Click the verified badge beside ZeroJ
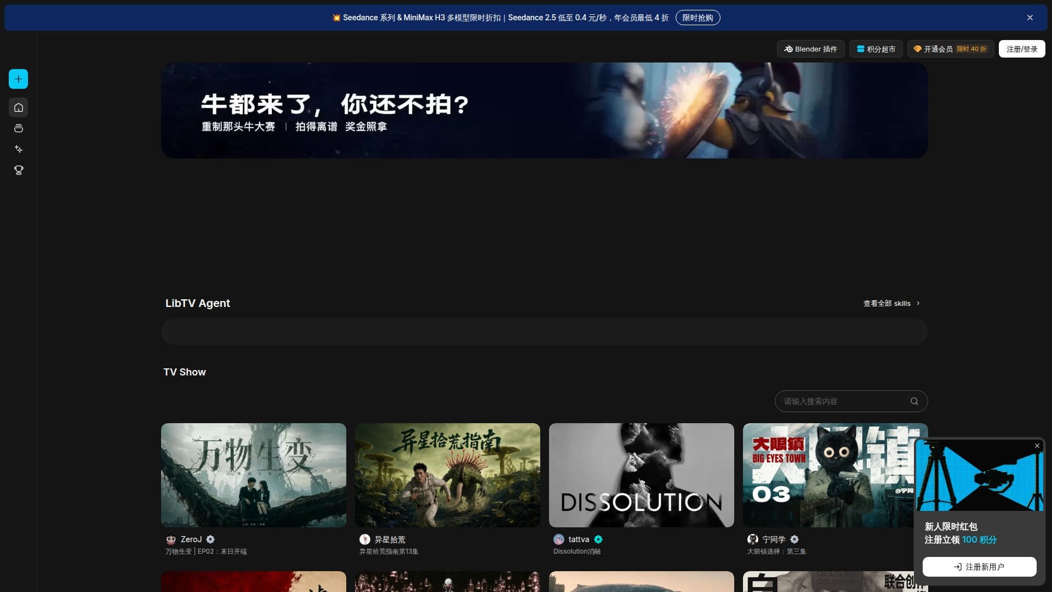1052x592 pixels. (210, 539)
